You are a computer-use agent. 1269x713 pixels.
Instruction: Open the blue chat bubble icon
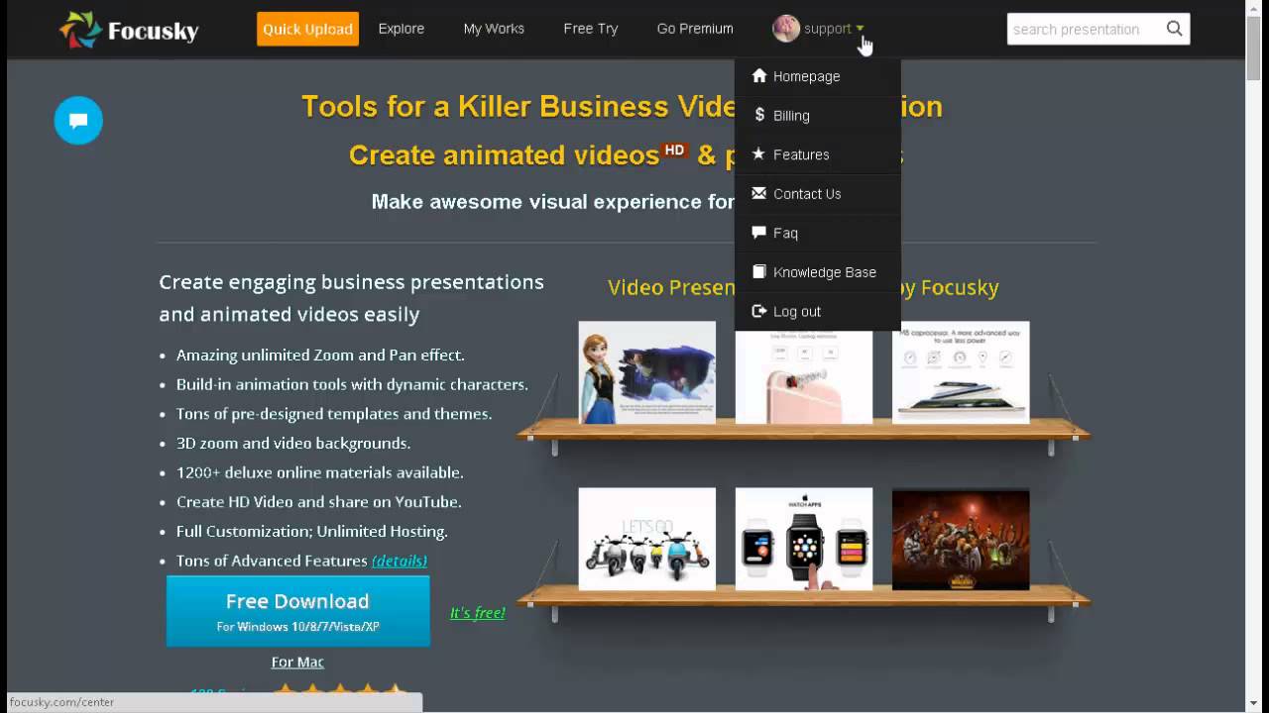tap(78, 121)
